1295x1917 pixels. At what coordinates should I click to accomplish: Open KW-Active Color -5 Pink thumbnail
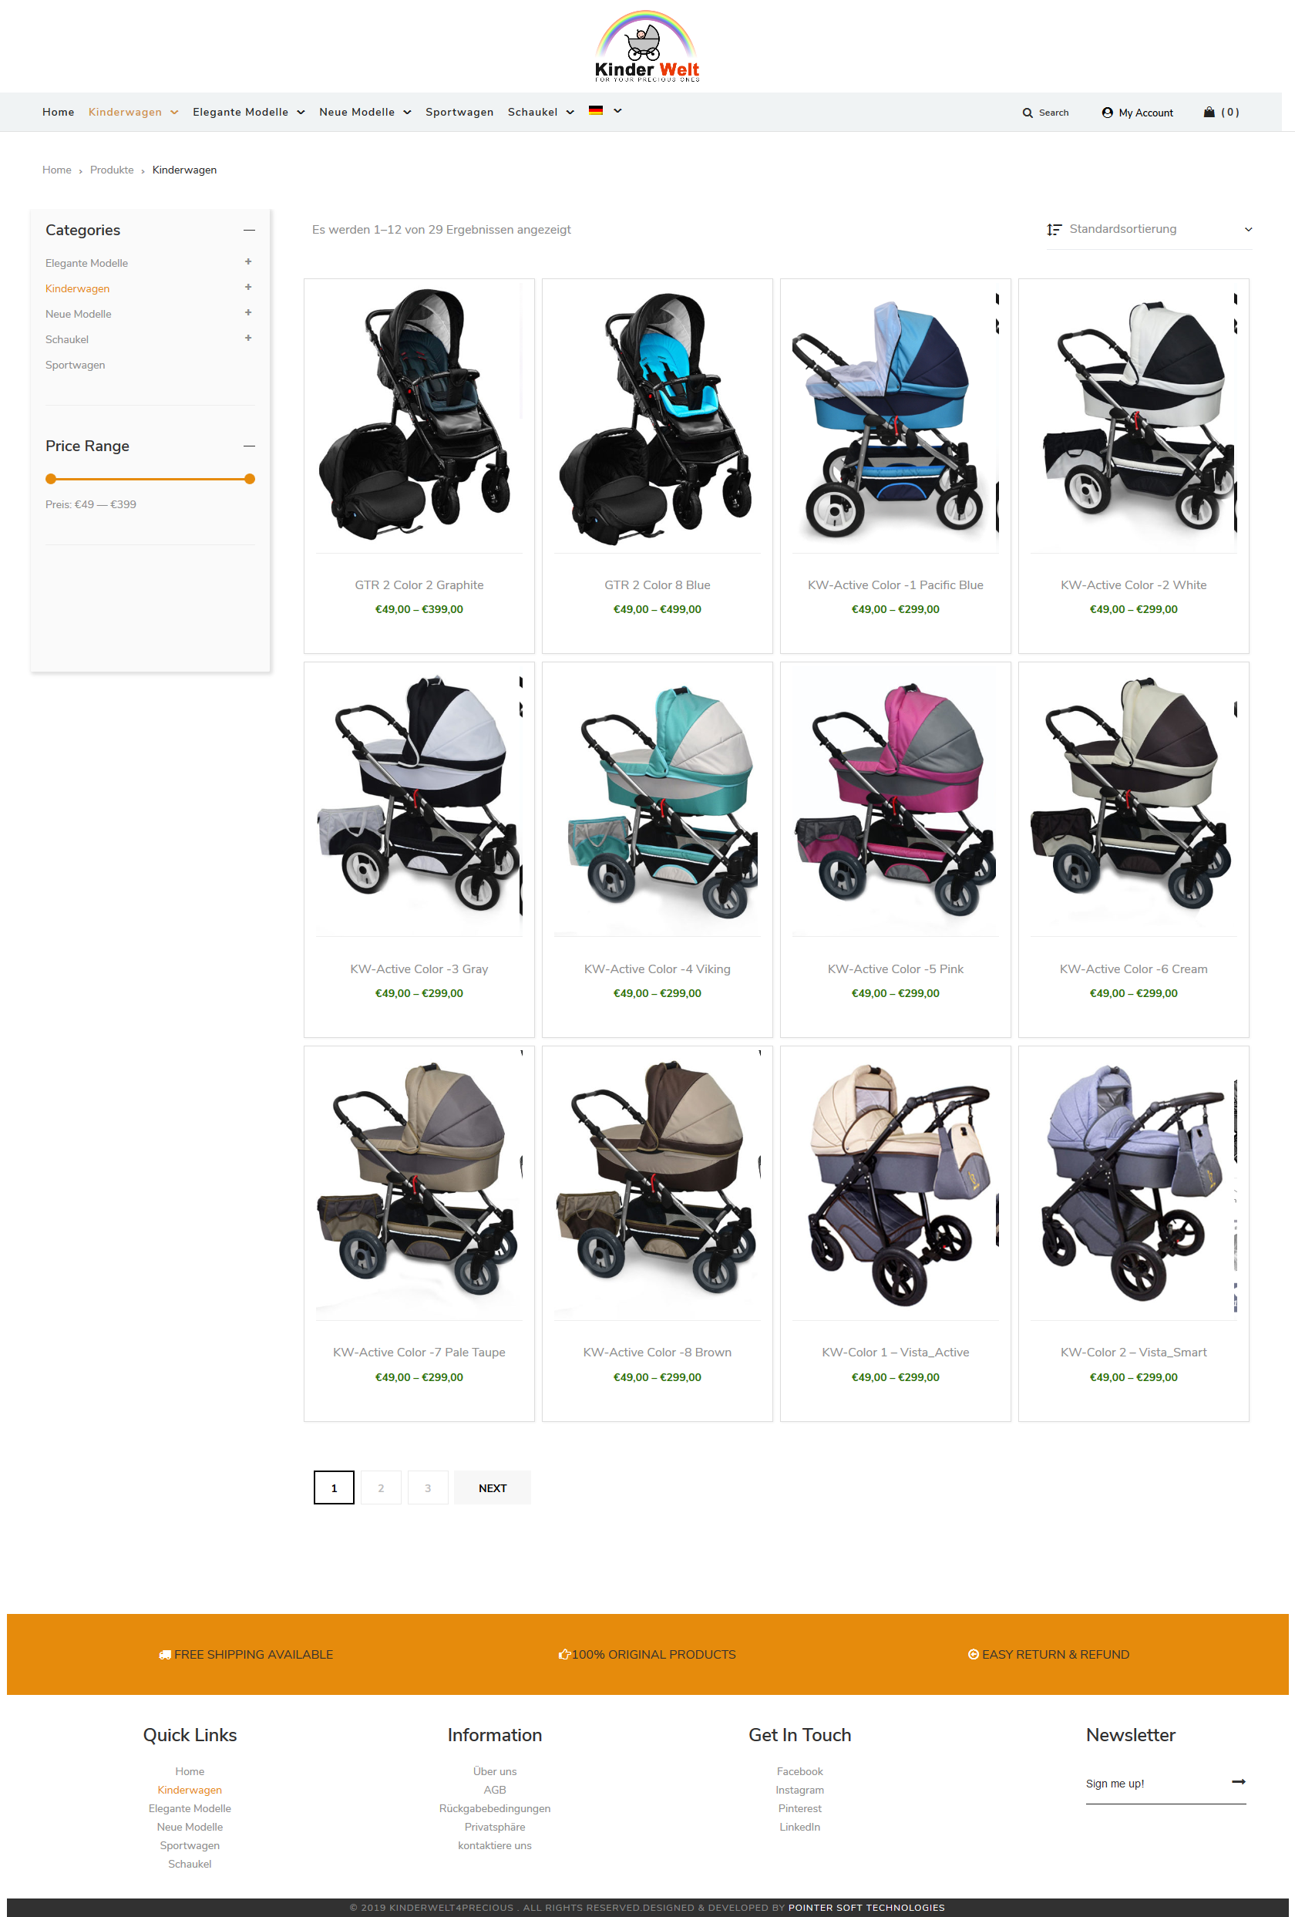point(895,800)
